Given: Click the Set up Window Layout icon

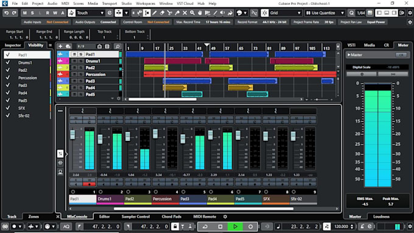Looking at the screenshot, I should pyautogui.click(x=402, y=13).
